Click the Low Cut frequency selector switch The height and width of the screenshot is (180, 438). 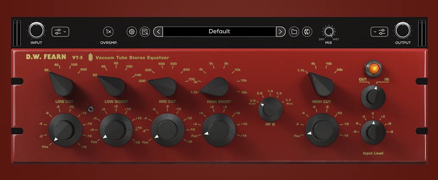(60, 84)
